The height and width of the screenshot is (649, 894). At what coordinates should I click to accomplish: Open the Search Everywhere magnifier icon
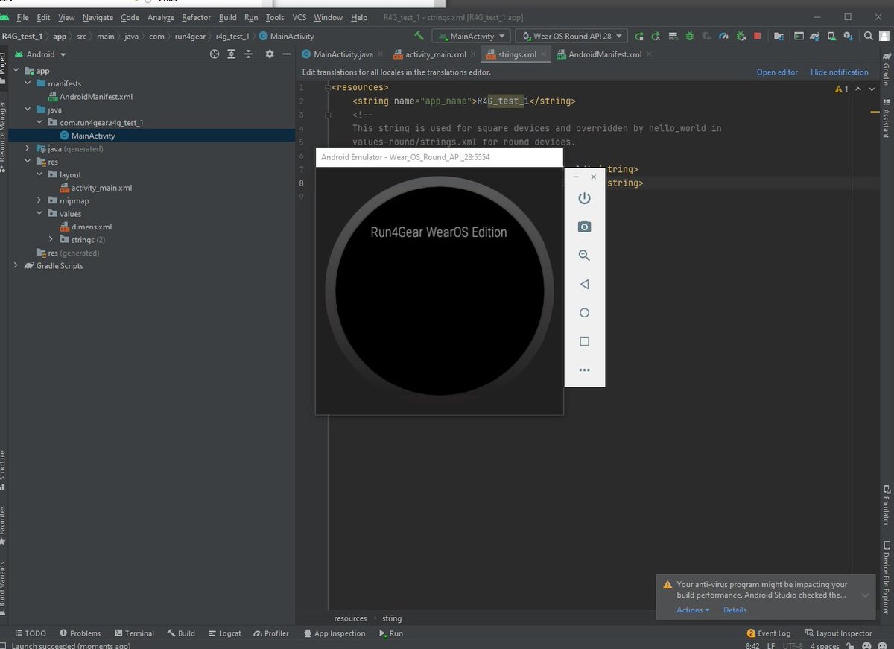(868, 36)
